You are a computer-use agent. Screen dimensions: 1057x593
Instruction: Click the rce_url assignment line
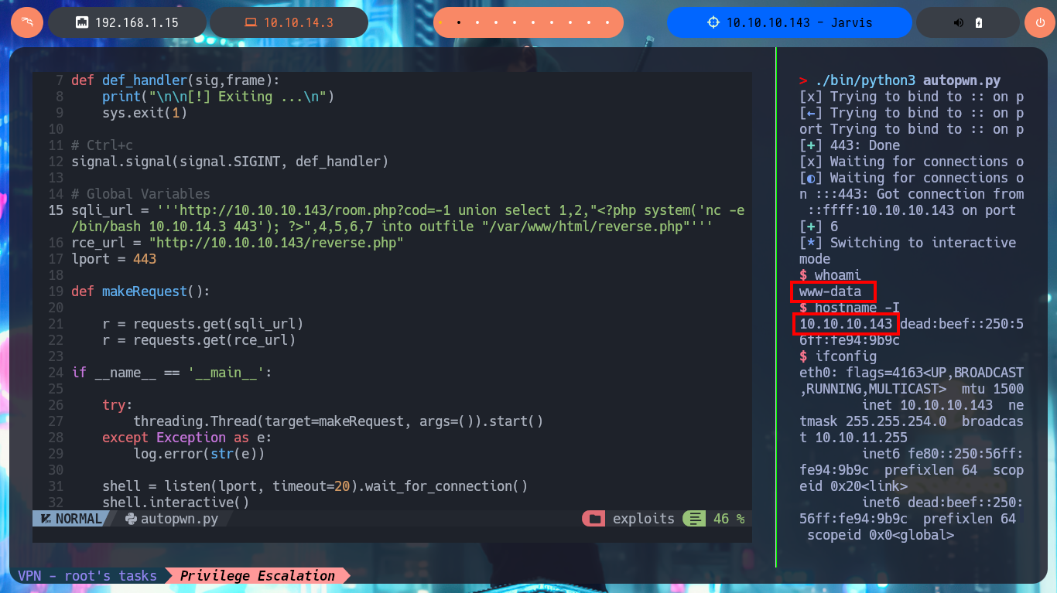point(238,243)
